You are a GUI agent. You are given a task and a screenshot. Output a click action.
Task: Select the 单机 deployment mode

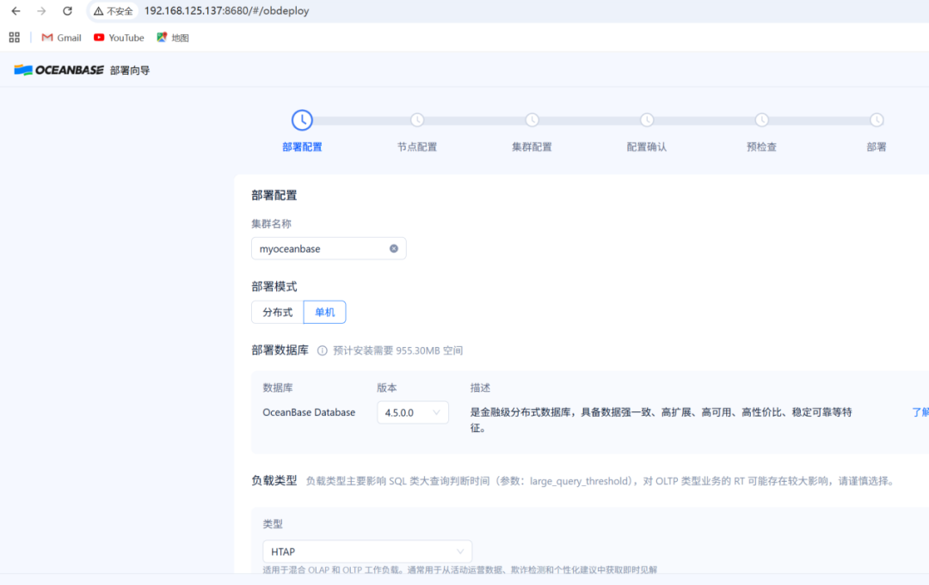click(324, 312)
